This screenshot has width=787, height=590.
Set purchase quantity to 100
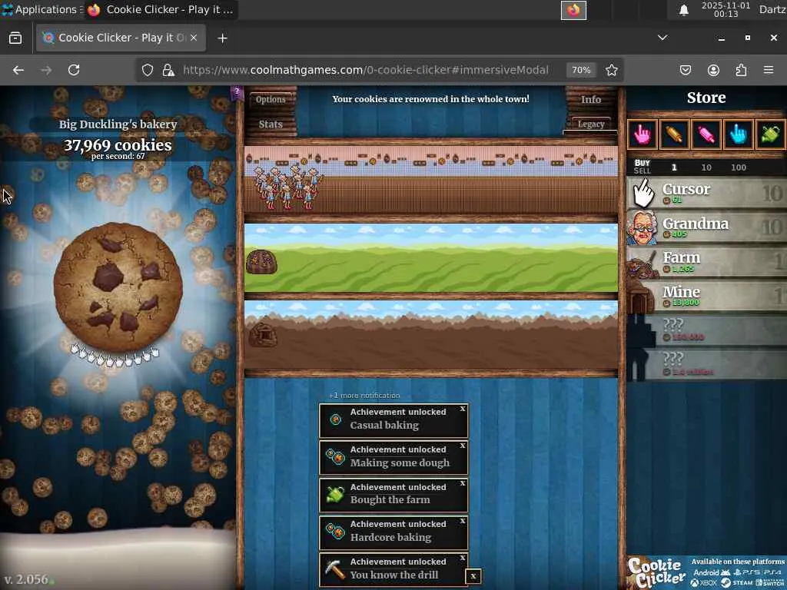[739, 167]
